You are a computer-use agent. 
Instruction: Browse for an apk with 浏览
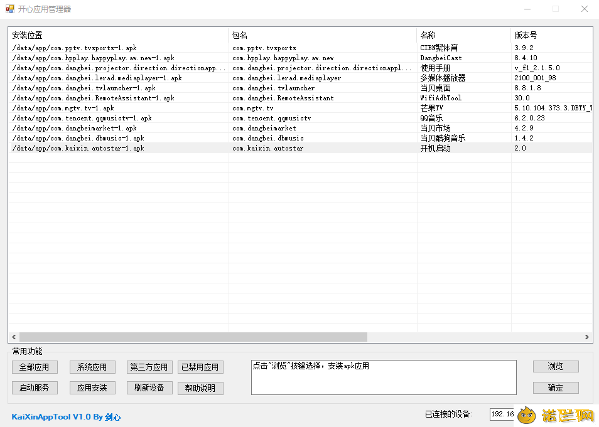[556, 366]
